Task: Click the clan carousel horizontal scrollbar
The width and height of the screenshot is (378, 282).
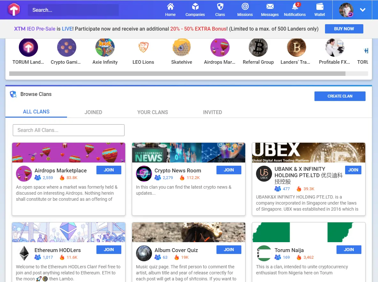Action: click(177, 74)
